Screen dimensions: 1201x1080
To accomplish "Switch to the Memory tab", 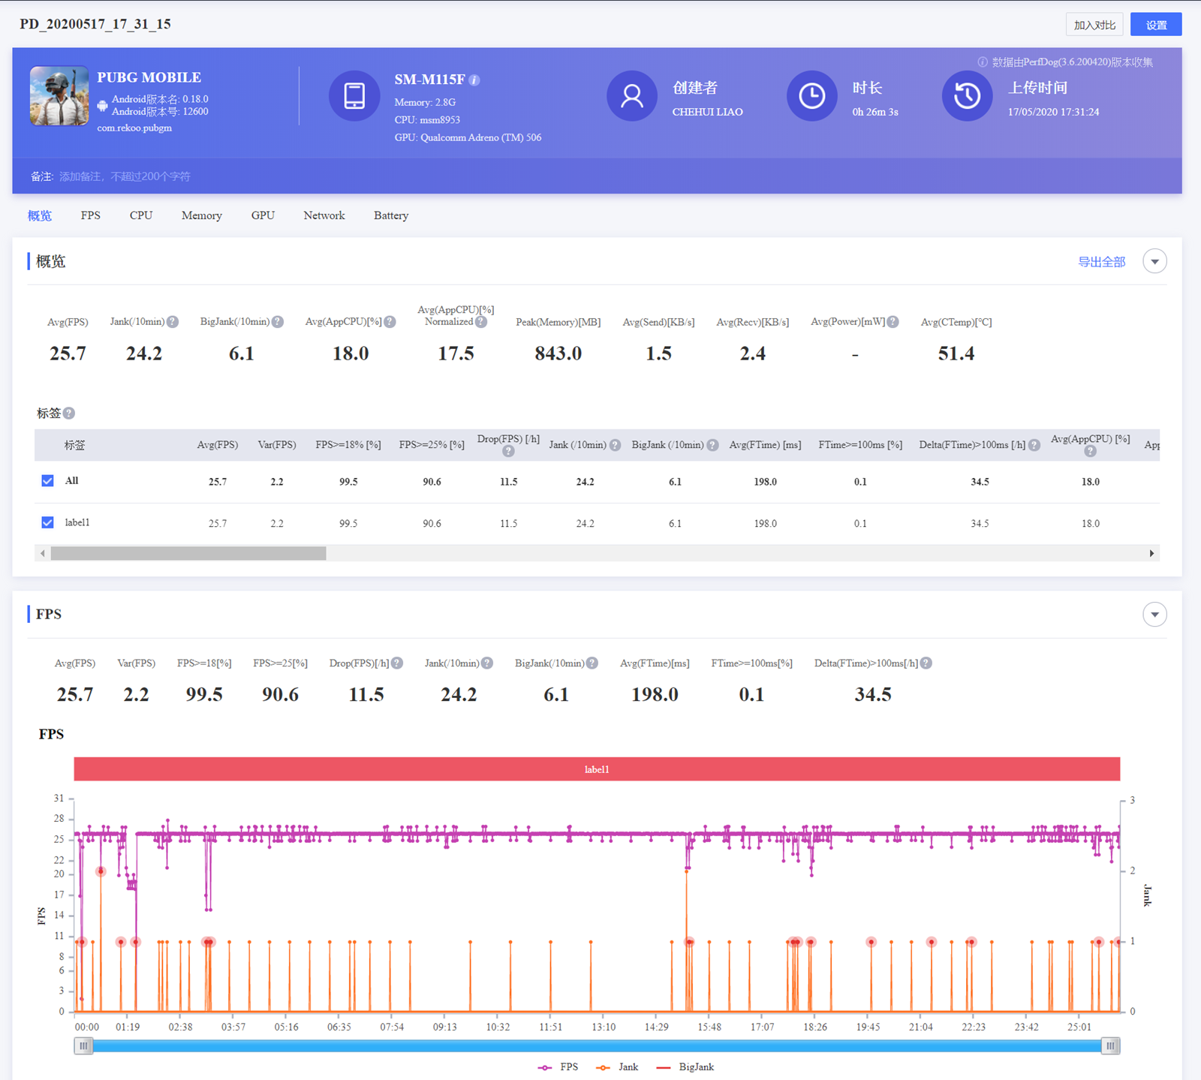I will (x=201, y=215).
